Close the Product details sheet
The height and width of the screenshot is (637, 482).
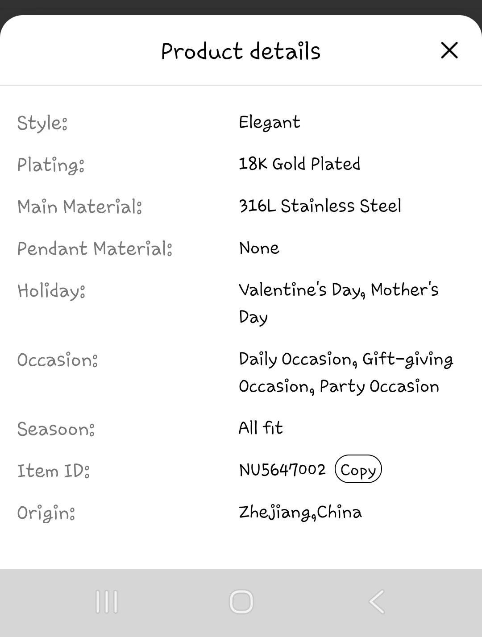tap(449, 50)
